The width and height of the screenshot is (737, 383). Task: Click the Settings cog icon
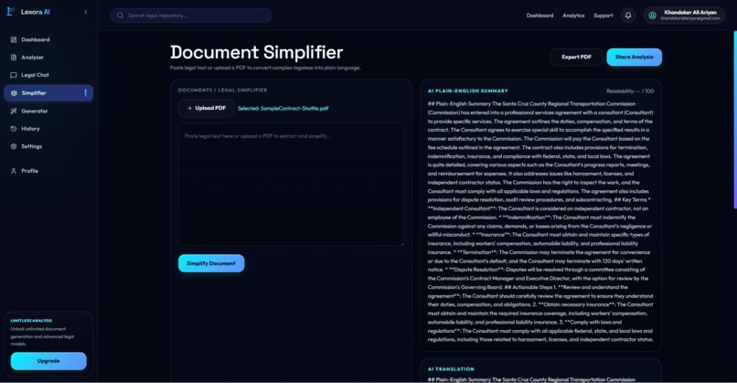click(14, 146)
